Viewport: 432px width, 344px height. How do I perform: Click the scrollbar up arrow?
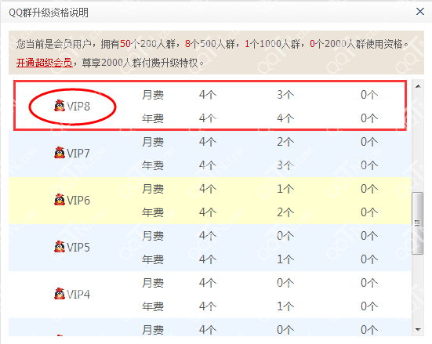(418, 86)
